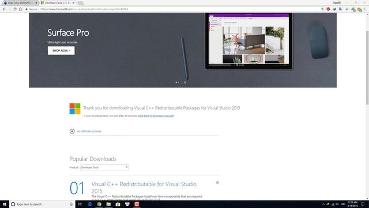The width and height of the screenshot is (369, 208).
Task: Click the Surface Pro tablet image
Action: click(x=248, y=42)
